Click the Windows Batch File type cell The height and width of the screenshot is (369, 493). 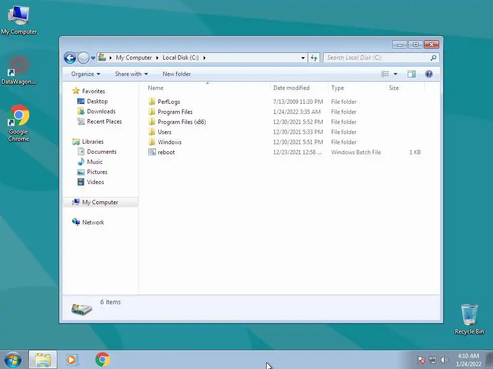pyautogui.click(x=356, y=152)
